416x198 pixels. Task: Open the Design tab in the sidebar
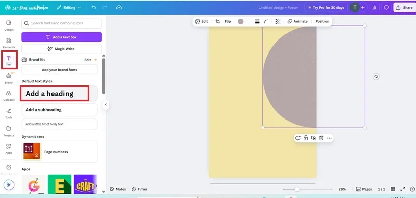tap(9, 25)
